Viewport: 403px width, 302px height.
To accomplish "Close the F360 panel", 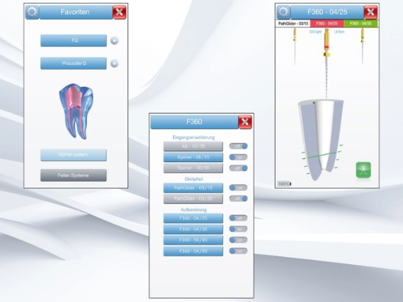I will [x=245, y=122].
